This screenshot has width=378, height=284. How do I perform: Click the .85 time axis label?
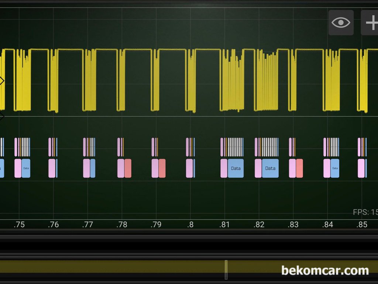coord(362,225)
